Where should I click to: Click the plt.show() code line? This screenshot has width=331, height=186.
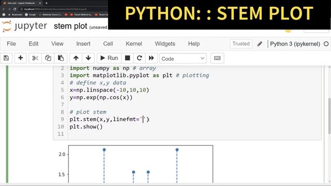point(86,127)
